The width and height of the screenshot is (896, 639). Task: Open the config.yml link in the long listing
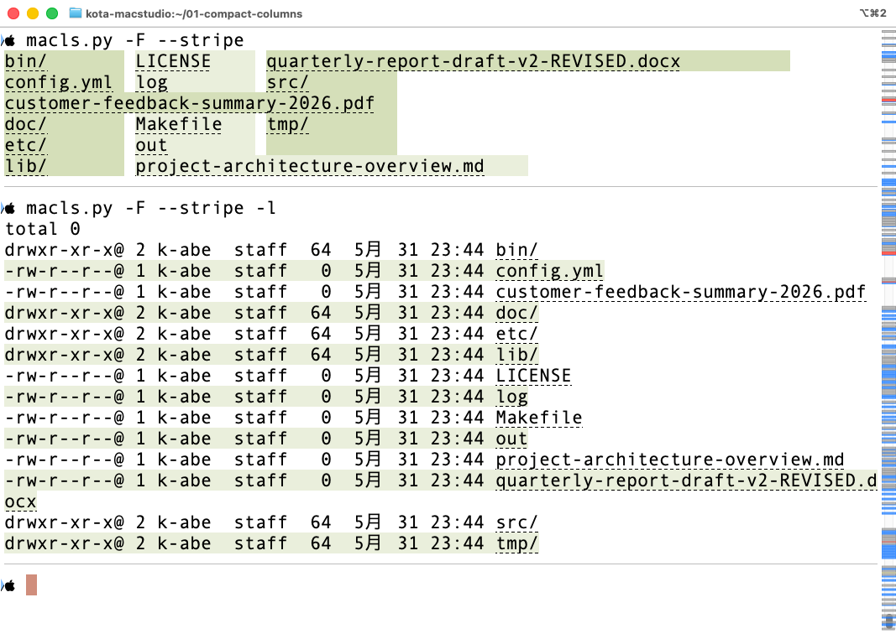point(549,270)
